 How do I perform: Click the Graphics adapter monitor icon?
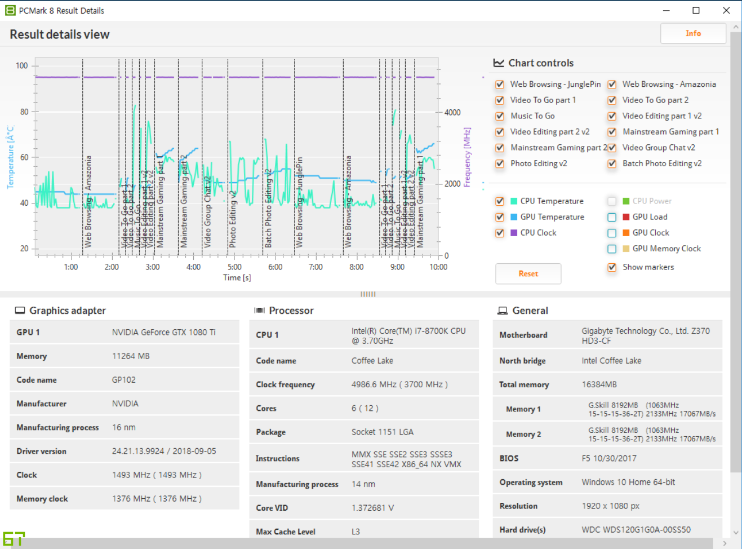click(20, 311)
